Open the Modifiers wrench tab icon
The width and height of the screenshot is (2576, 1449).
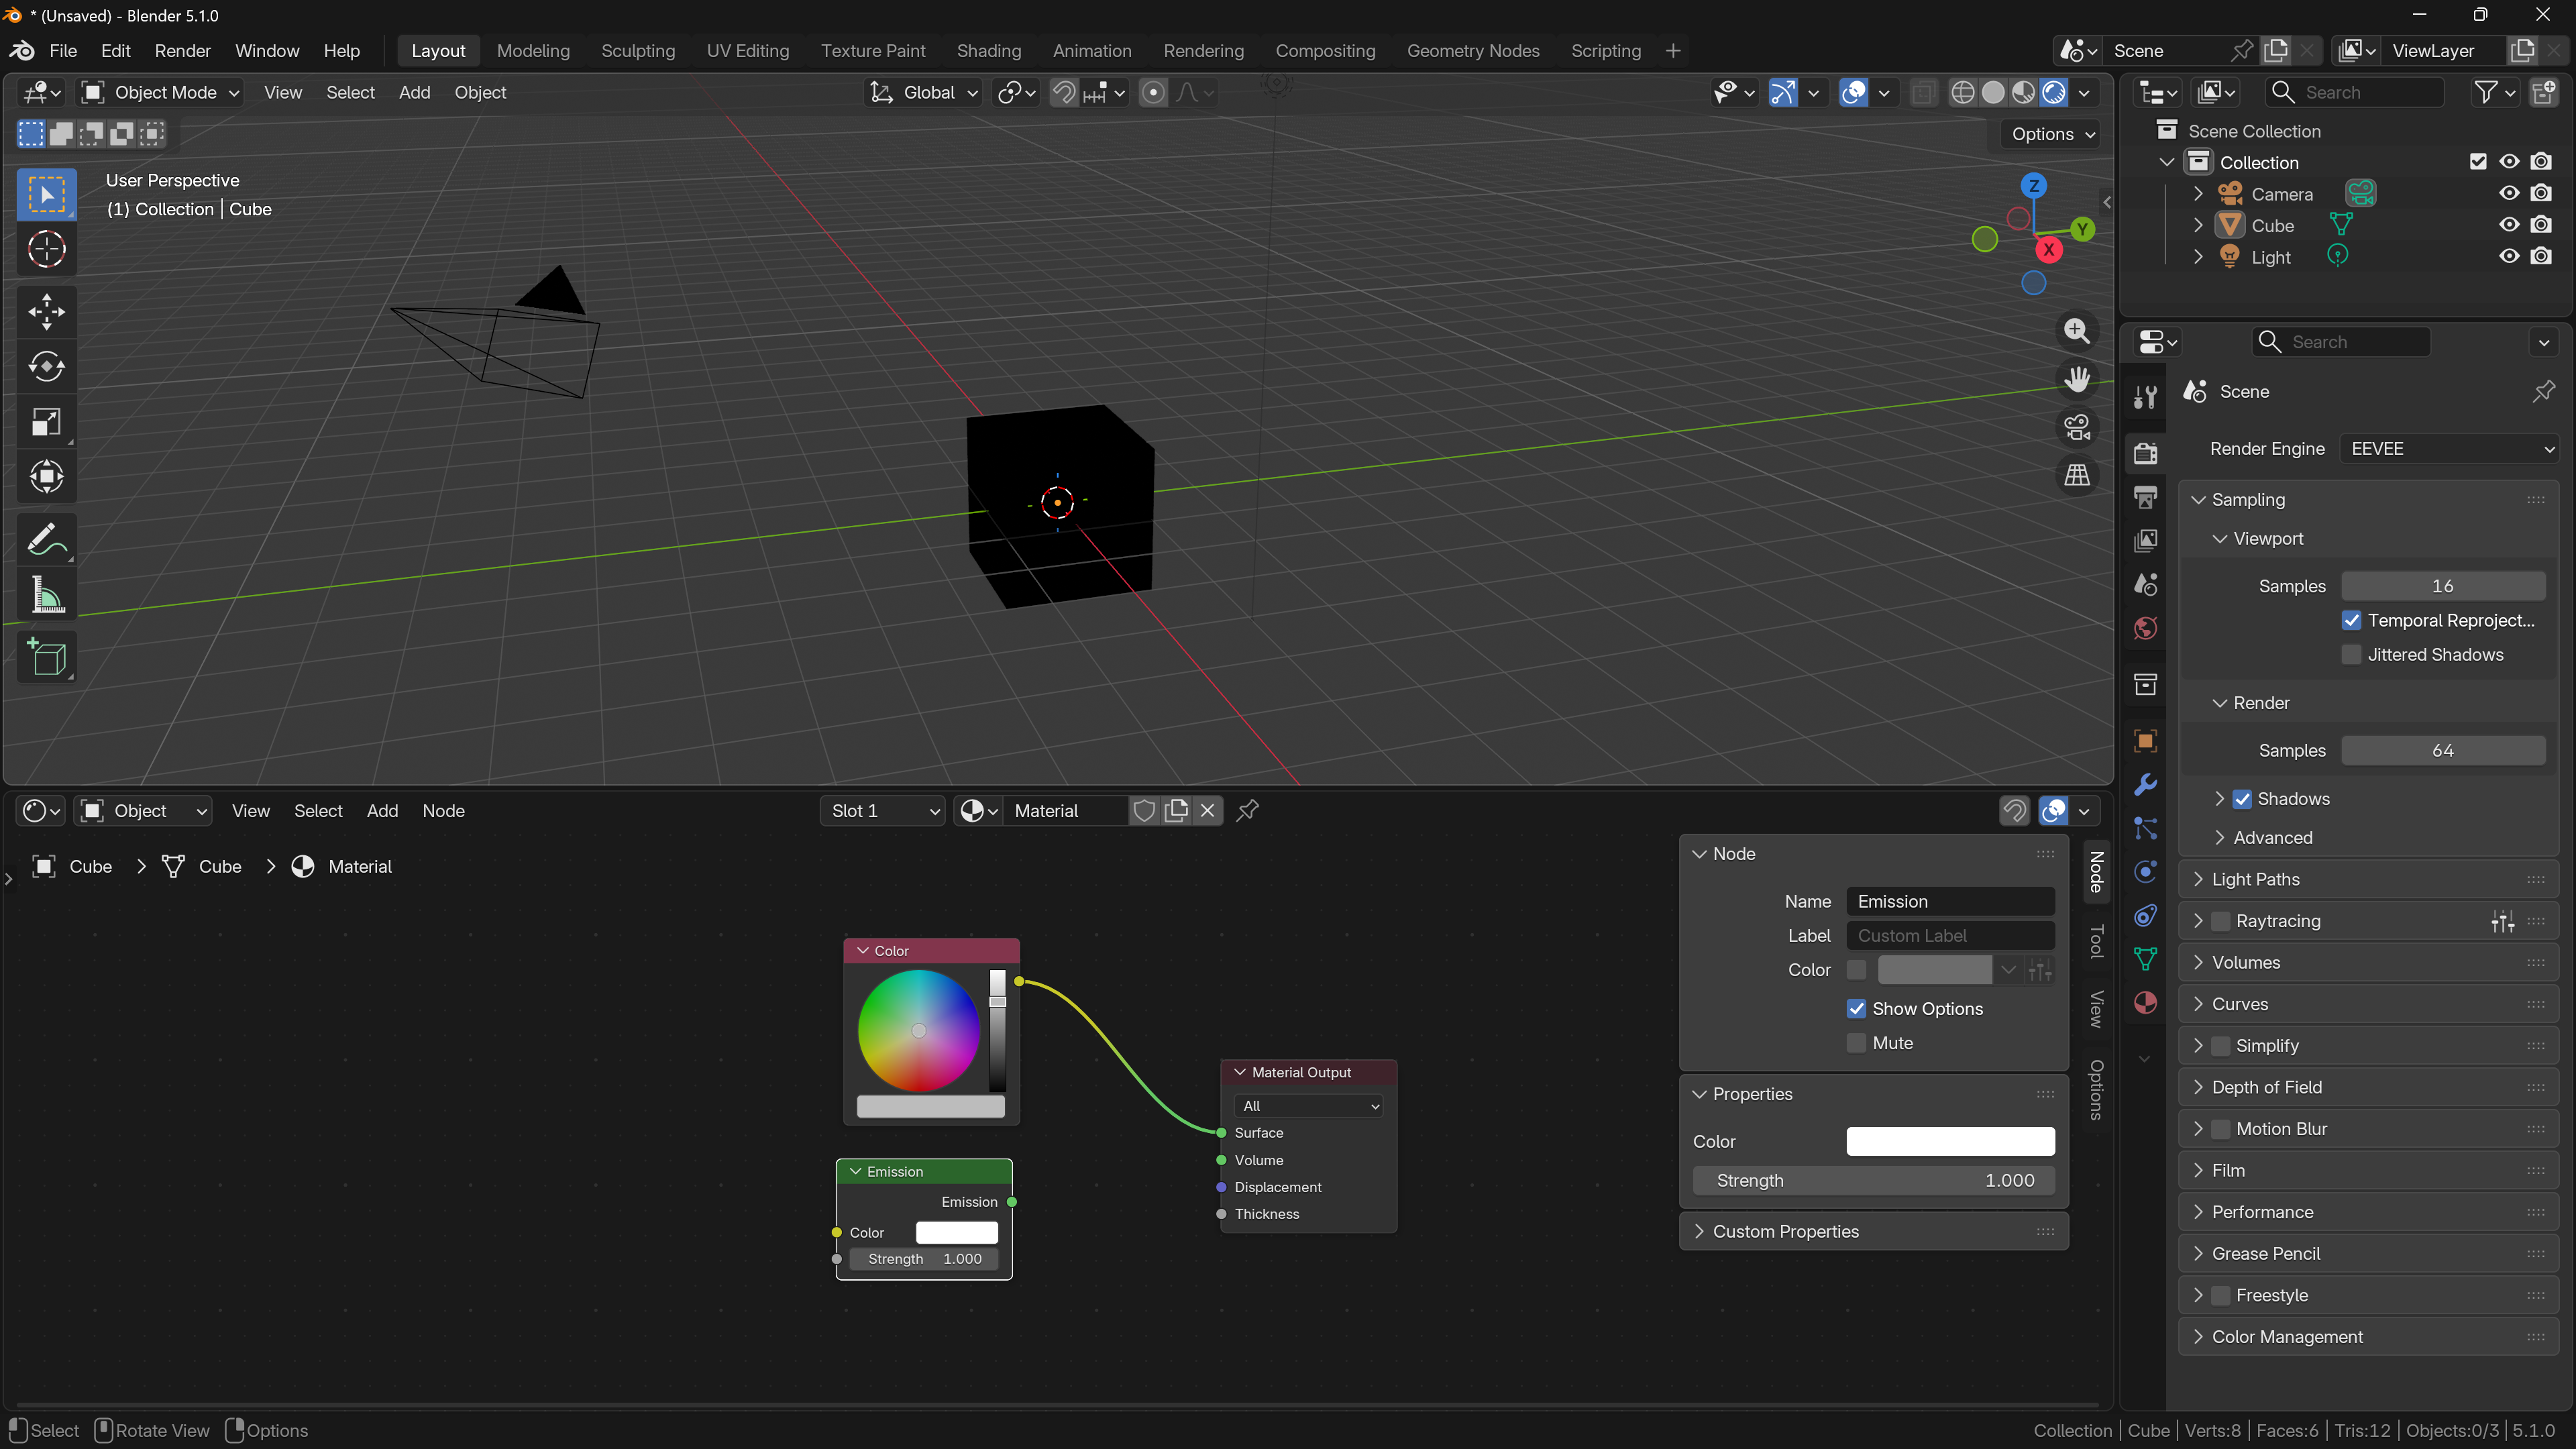[2145, 785]
